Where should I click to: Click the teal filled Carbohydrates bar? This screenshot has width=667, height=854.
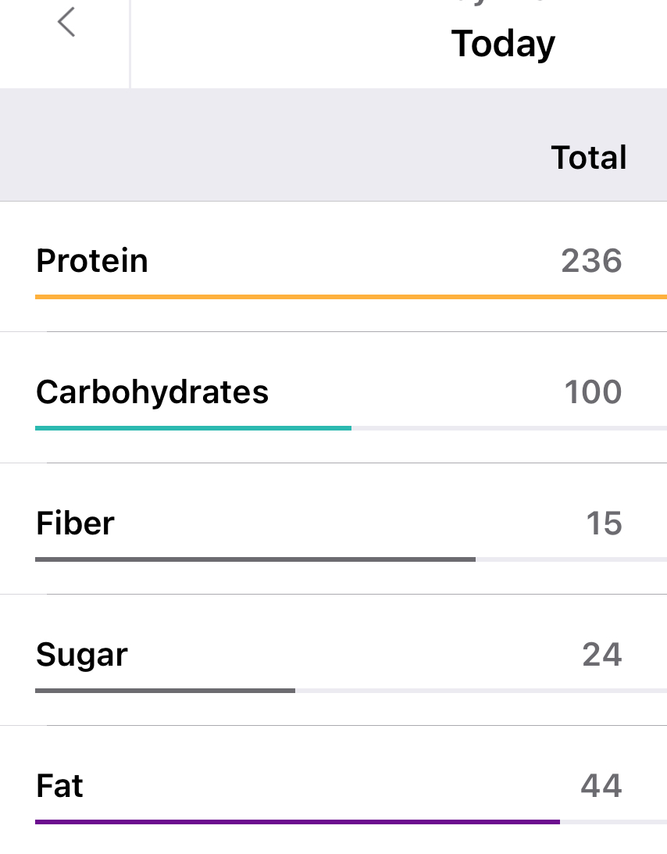coord(193,428)
